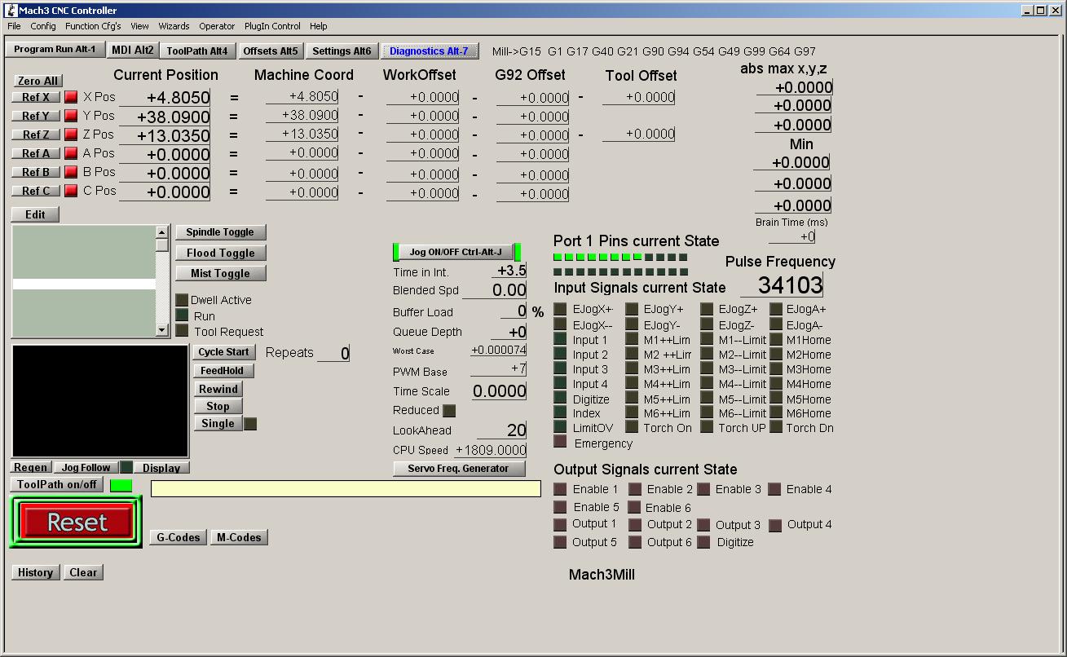Open the Config menu
Image resolution: width=1067 pixels, height=657 pixels.
pos(43,26)
